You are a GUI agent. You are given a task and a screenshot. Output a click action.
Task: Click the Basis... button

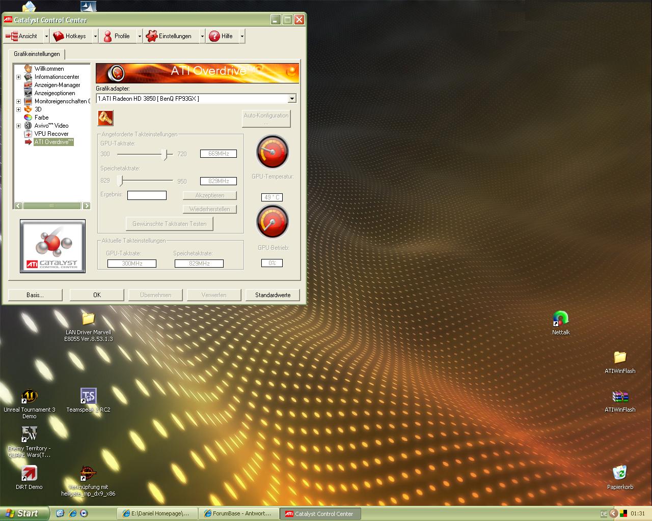tap(35, 295)
